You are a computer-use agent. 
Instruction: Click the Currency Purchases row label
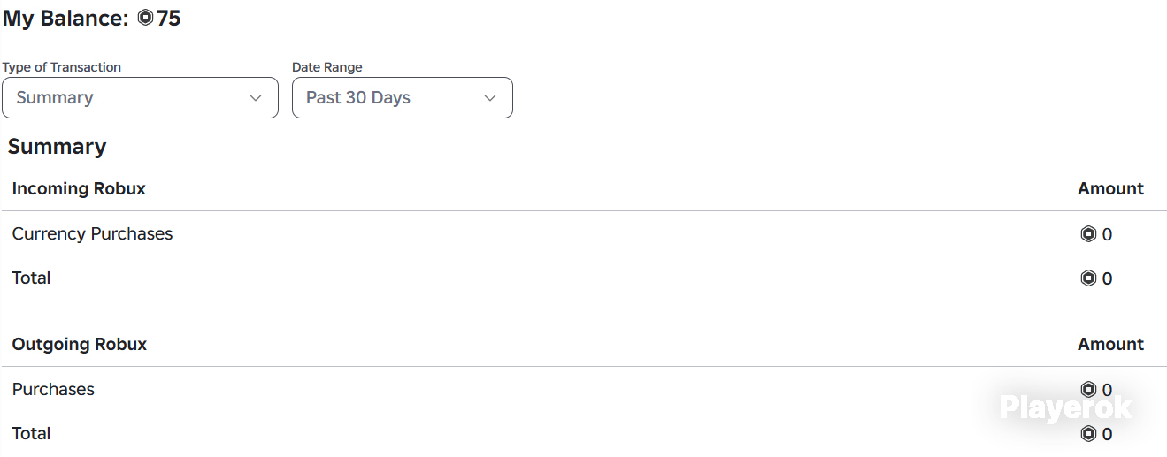click(x=92, y=234)
